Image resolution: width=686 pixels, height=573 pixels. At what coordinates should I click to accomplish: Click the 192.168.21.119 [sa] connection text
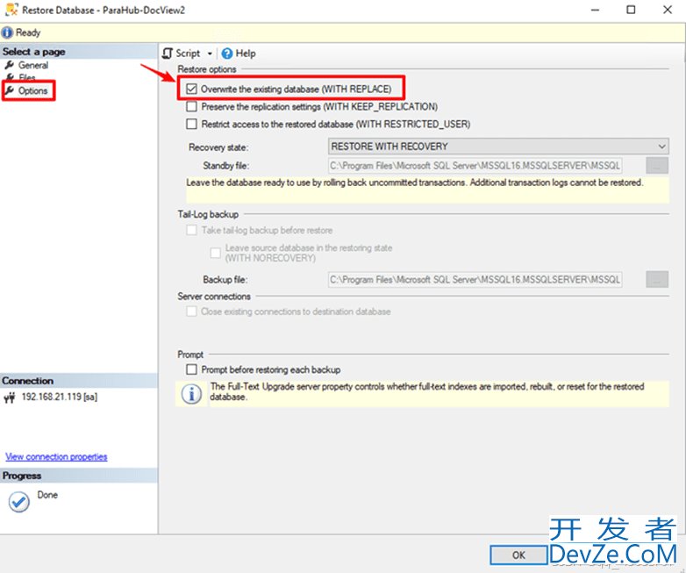(x=60, y=397)
